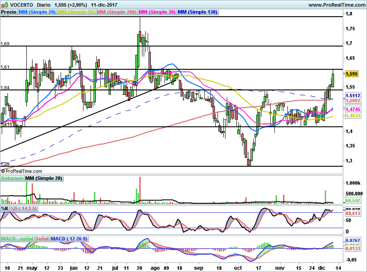This screenshot has width=367, height=272.
Task: Click the 1,415 support level label
Action: coord(6,125)
